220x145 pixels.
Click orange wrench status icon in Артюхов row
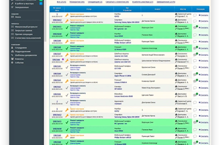(x=66, y=54)
